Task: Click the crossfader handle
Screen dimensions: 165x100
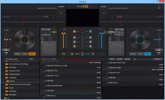Action: click(x=82, y=54)
